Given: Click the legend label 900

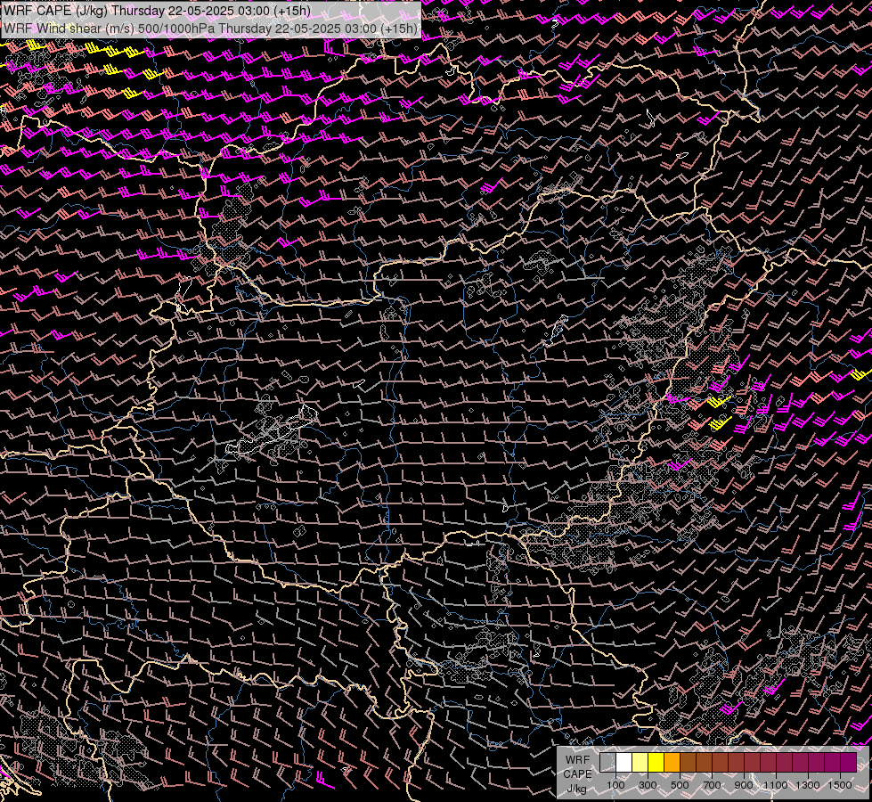Looking at the screenshot, I should pyautogui.click(x=744, y=785).
